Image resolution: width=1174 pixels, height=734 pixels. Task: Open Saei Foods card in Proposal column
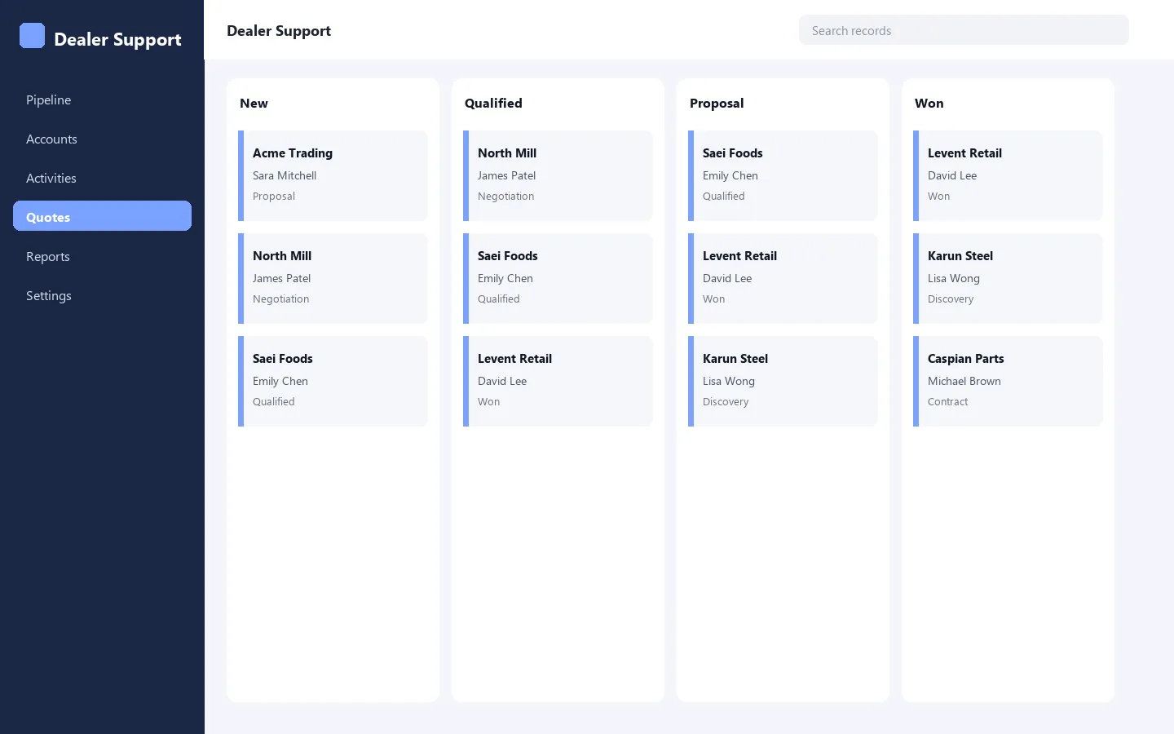(783, 175)
